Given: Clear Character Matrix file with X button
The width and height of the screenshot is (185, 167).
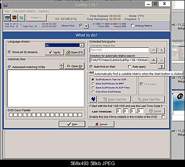Looking at the screenshot, I should (x=162, y=50).
